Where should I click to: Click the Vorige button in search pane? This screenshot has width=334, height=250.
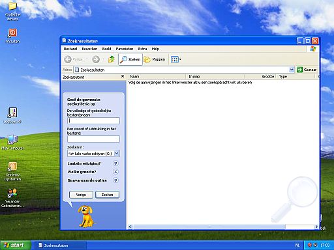[81, 195]
